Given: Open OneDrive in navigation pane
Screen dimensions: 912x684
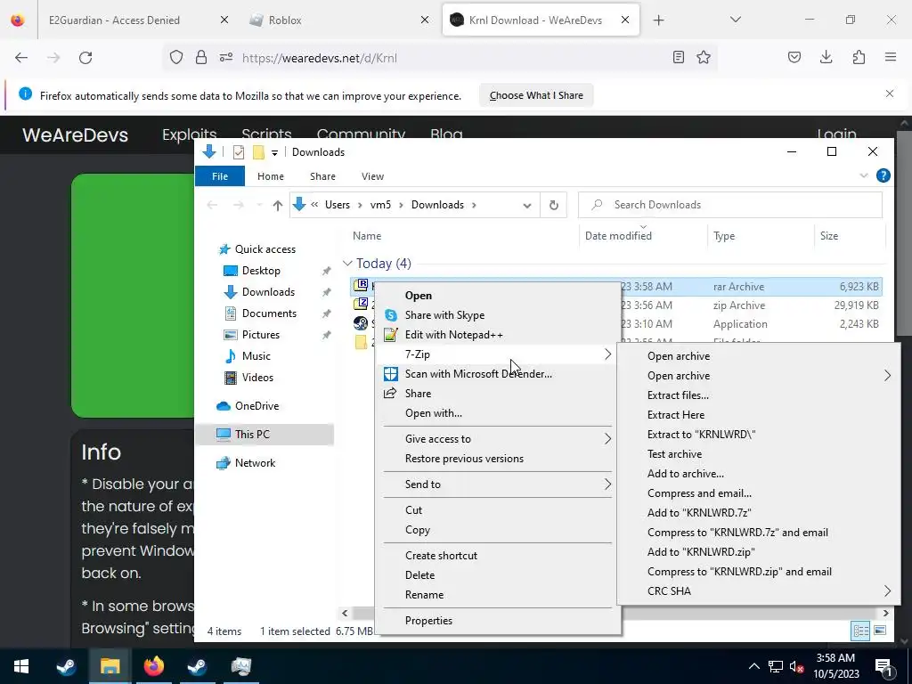Looking at the screenshot, I should click(256, 406).
